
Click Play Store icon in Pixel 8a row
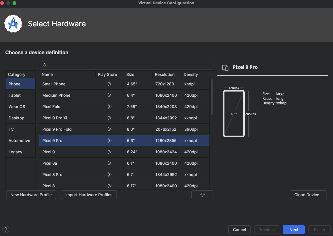pyautogui.click(x=109, y=163)
